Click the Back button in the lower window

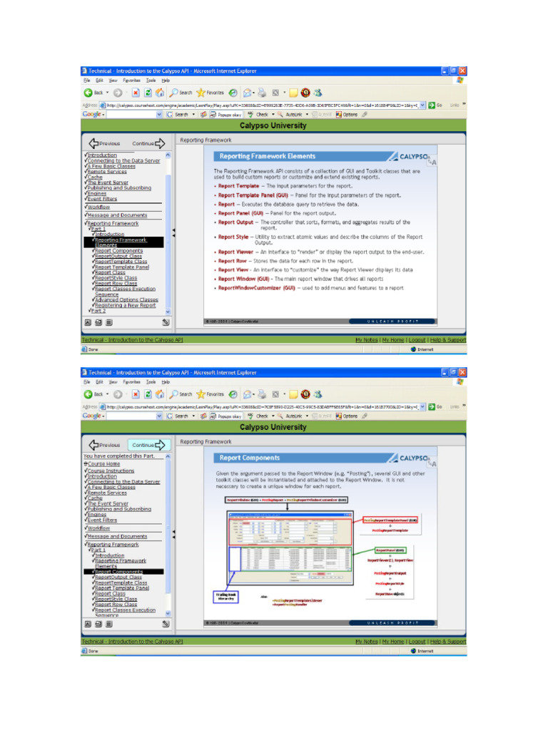93,394
